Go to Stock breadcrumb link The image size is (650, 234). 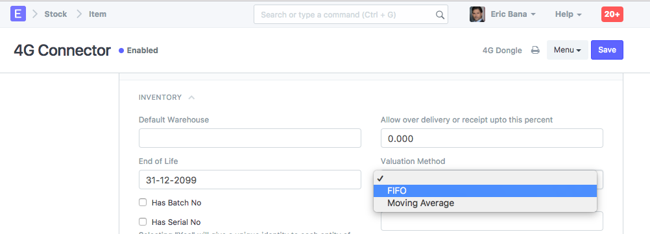click(x=56, y=14)
